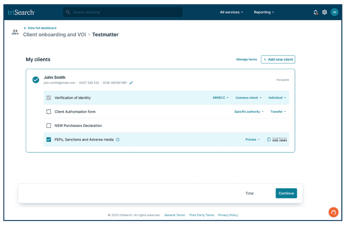Screen dimensions: 348x244
Task: Open the Manage forms link
Action: [246, 60]
